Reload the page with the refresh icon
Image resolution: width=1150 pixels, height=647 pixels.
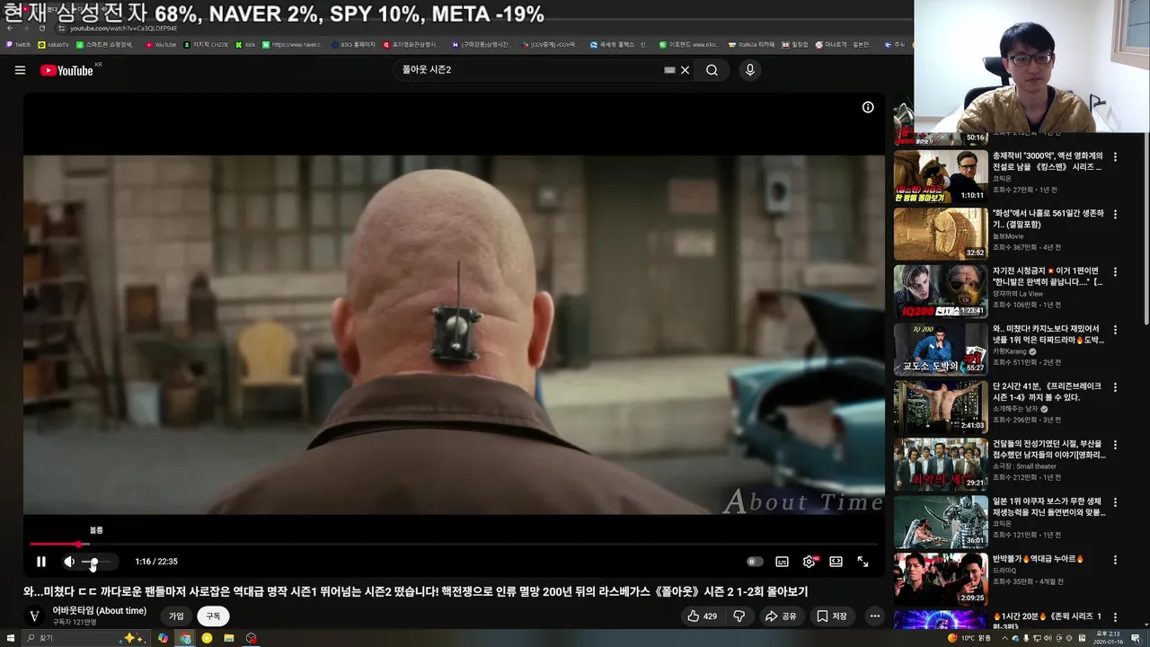tap(41, 28)
